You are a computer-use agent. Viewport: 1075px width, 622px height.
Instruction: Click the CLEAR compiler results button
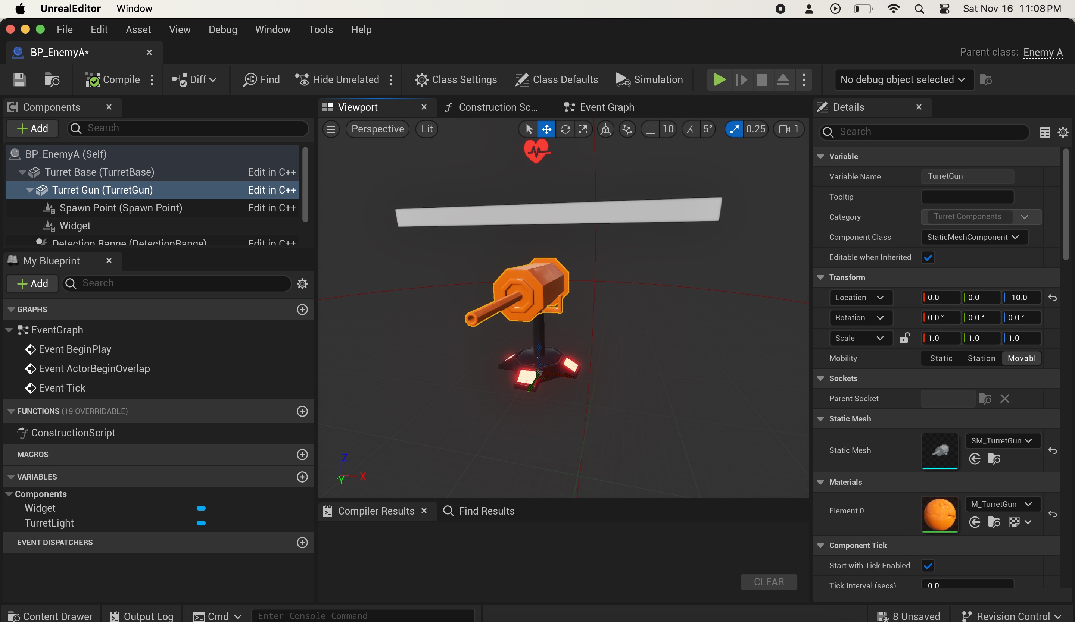coord(769,582)
